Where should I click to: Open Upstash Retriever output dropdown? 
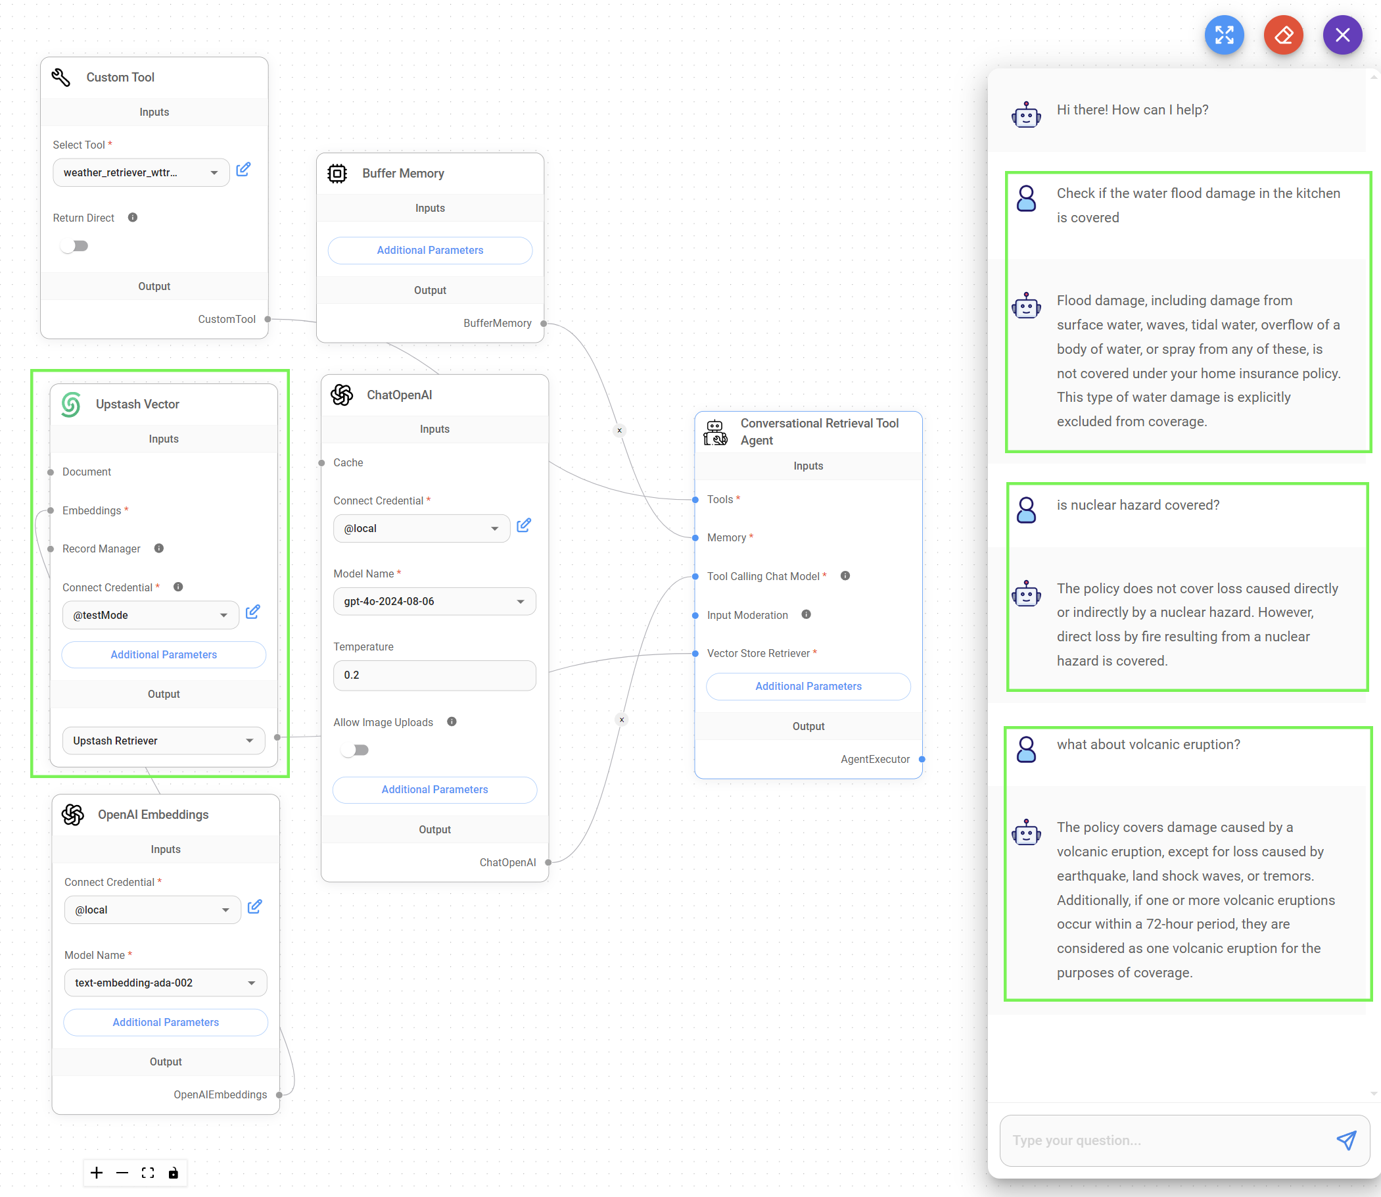pos(163,741)
